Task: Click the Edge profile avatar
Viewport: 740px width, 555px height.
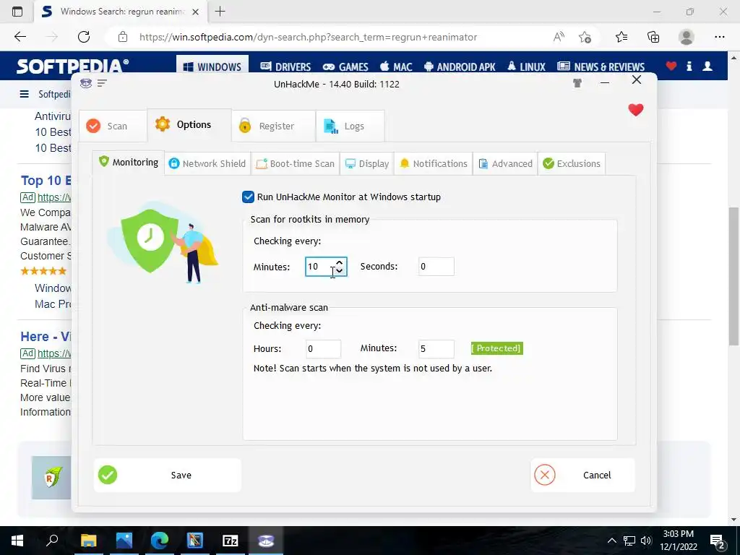Action: point(687,37)
